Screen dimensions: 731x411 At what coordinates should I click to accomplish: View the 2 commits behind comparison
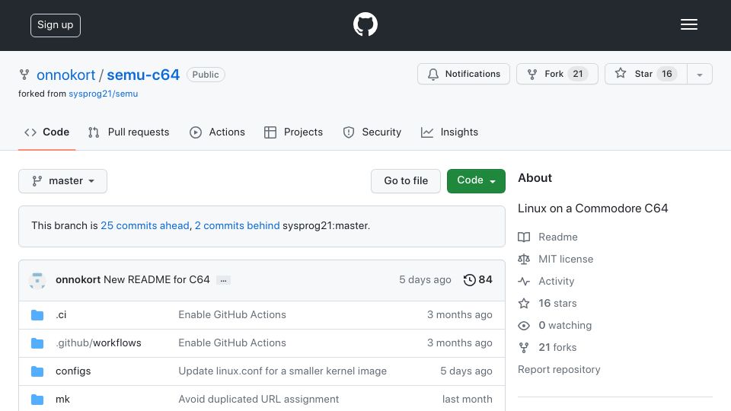237,225
